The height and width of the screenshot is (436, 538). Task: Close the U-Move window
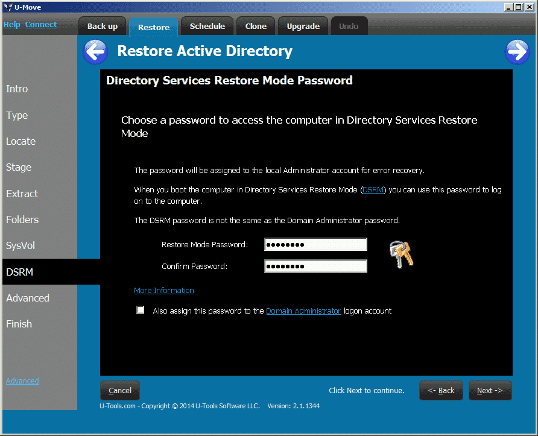530,7
